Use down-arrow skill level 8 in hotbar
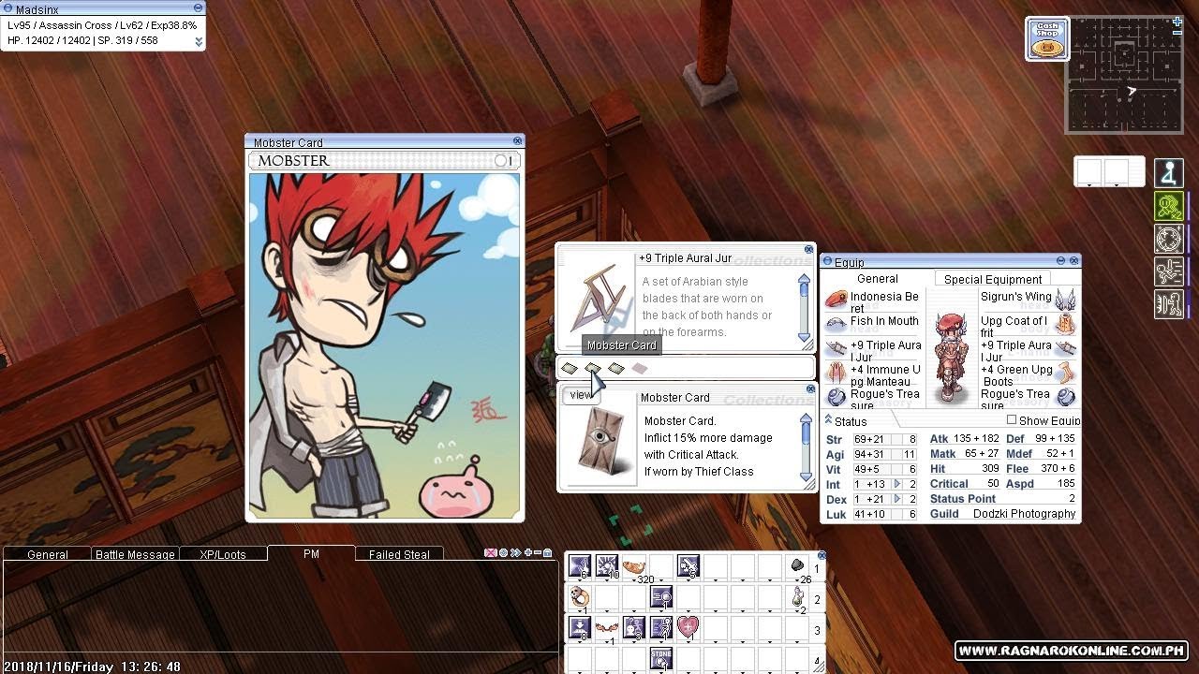The height and width of the screenshot is (674, 1199). click(580, 628)
